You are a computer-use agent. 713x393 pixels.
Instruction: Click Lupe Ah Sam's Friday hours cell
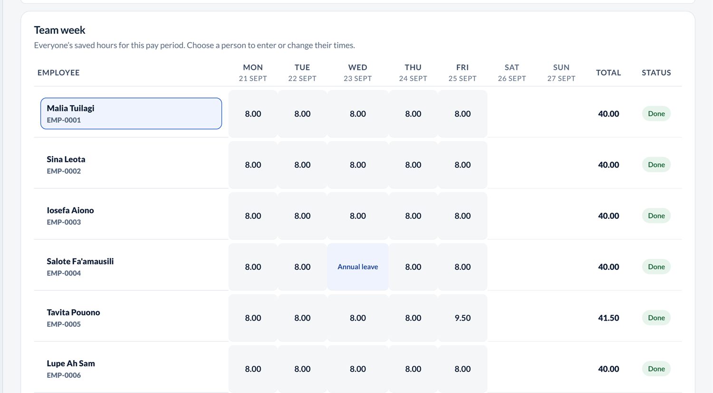(462, 369)
